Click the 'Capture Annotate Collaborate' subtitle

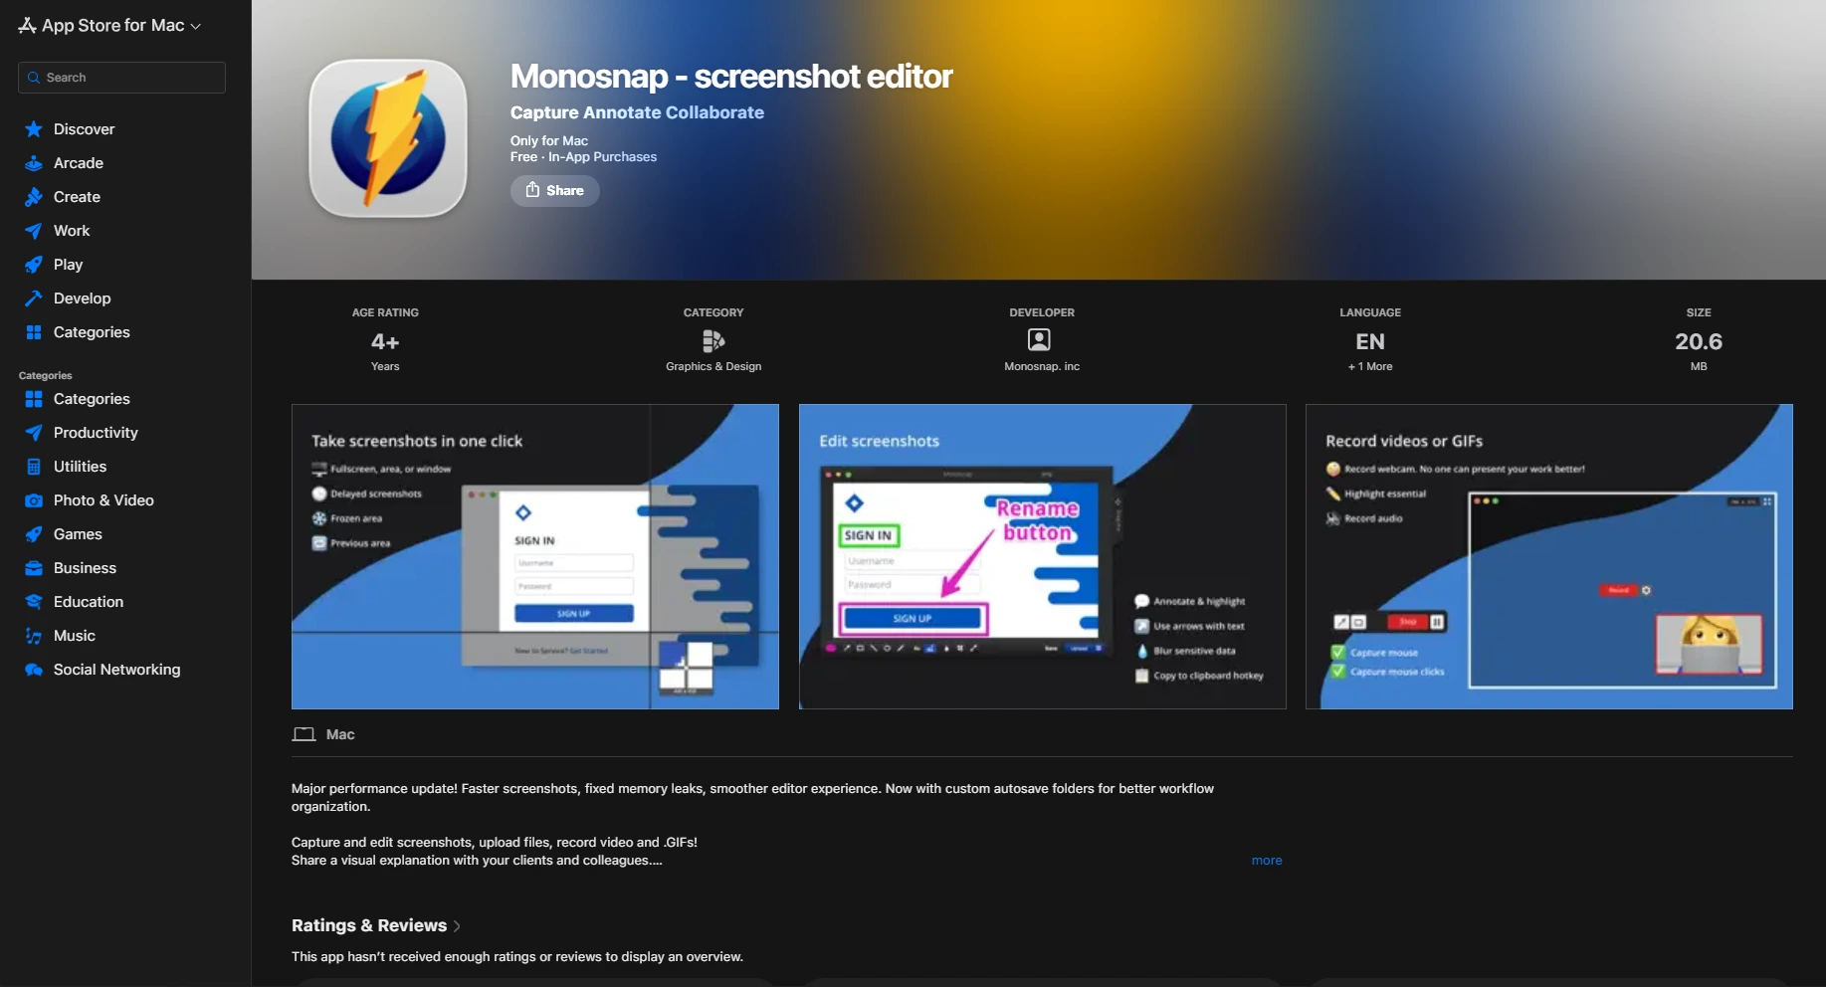[637, 112]
